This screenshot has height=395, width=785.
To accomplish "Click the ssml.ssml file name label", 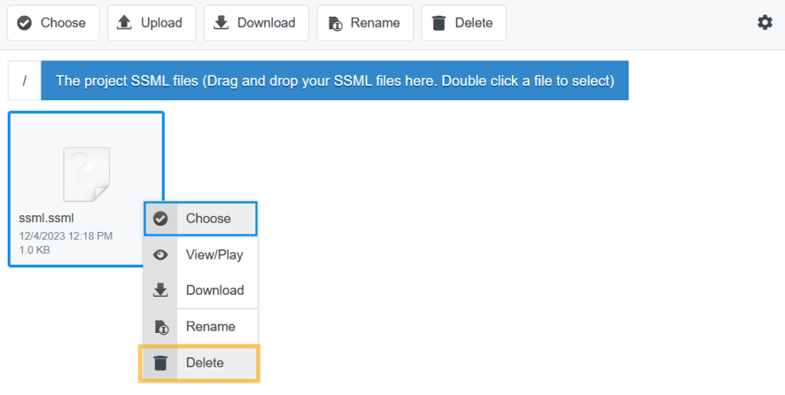I will click(x=46, y=218).
